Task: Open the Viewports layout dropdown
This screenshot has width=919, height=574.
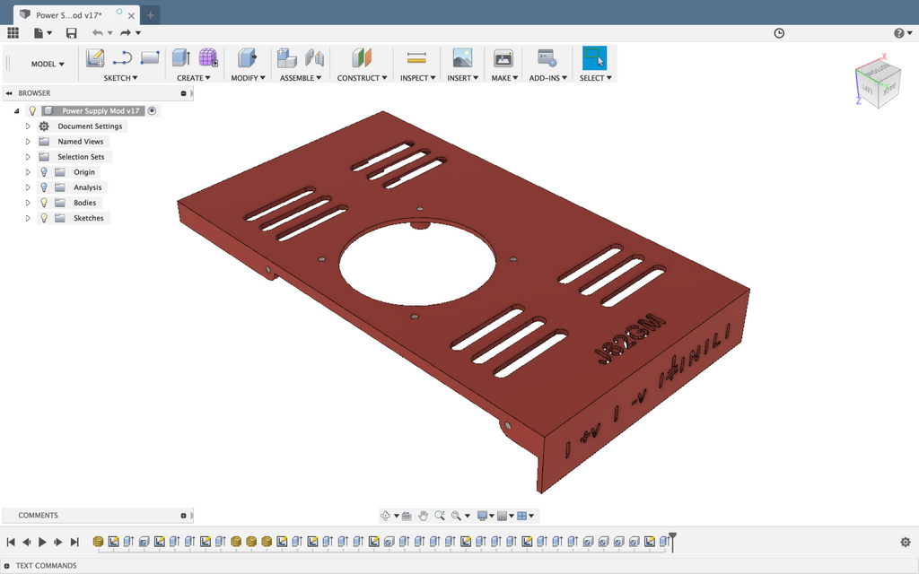Action: pos(525,516)
